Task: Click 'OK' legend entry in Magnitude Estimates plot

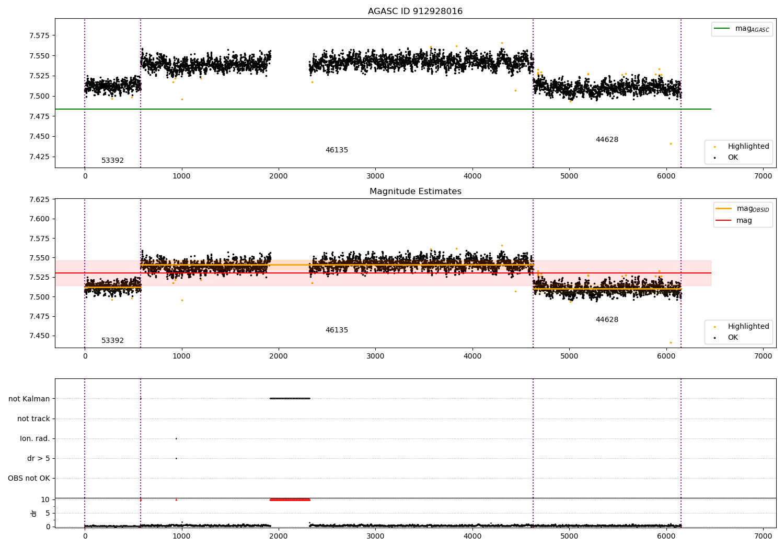Action: 725,337
